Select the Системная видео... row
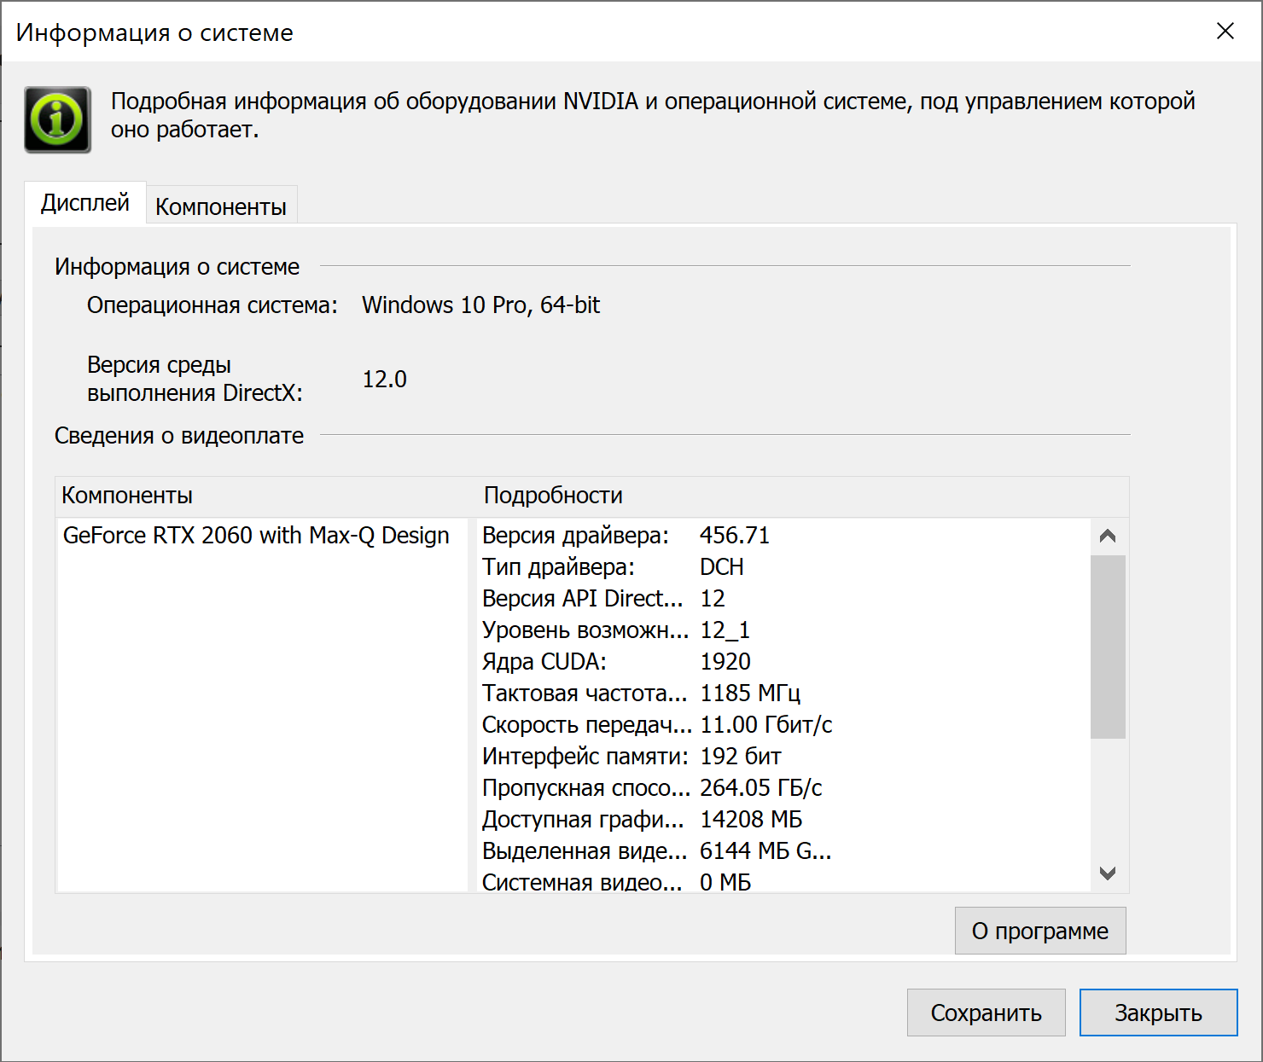The height and width of the screenshot is (1062, 1263). pos(783,881)
